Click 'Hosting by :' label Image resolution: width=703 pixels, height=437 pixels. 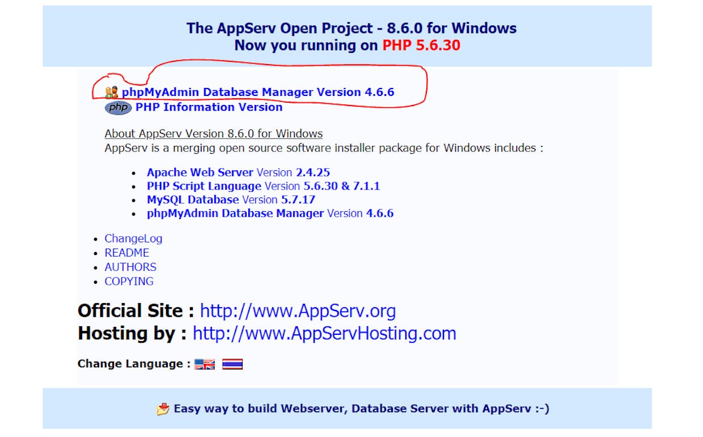point(132,333)
